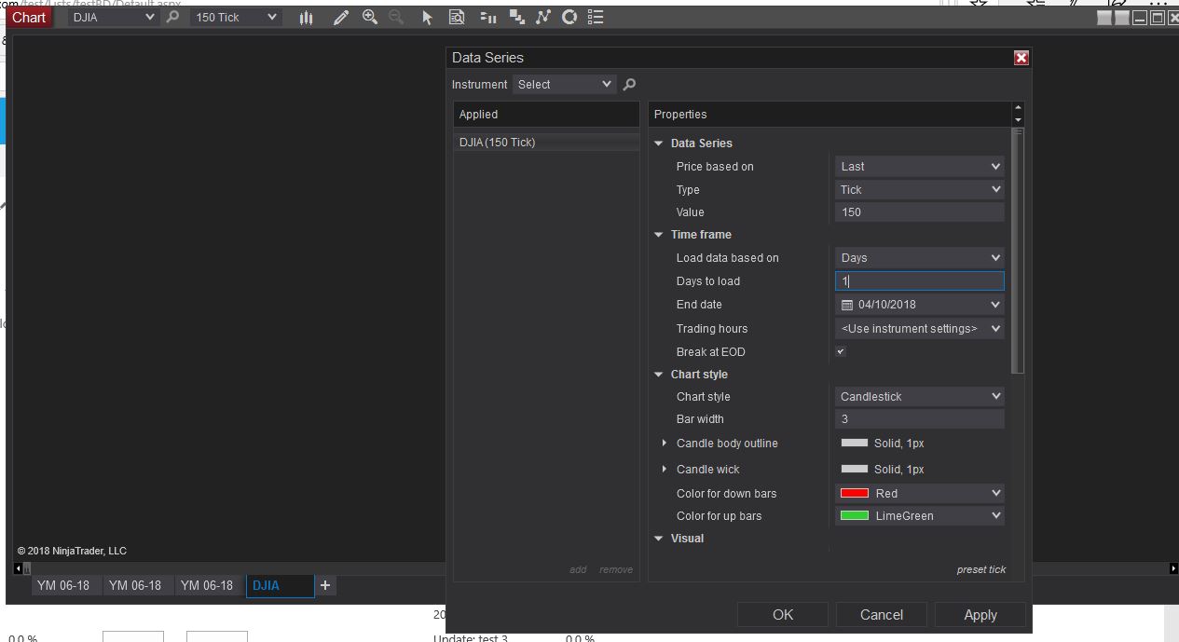Uncheck the Break at EOD checkbox

click(x=841, y=351)
